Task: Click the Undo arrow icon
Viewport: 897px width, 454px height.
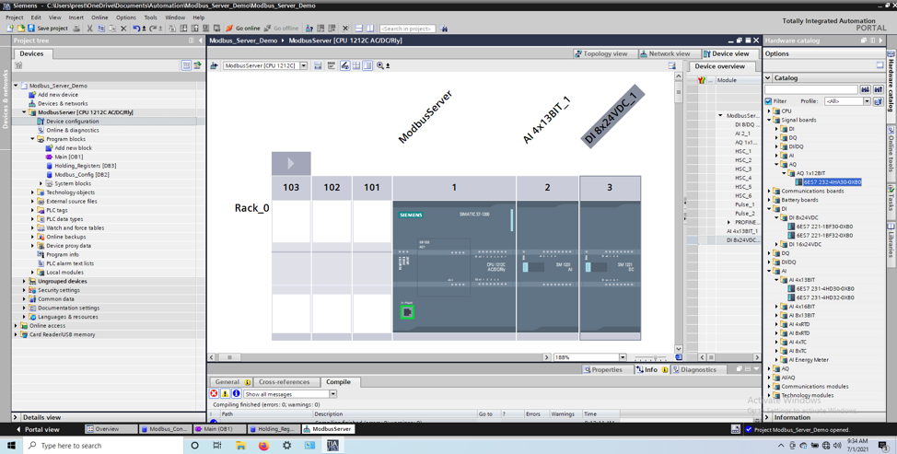Action: tap(136, 28)
